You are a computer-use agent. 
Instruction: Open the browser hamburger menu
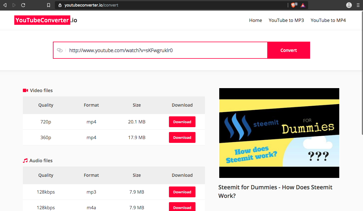pos(358,5)
